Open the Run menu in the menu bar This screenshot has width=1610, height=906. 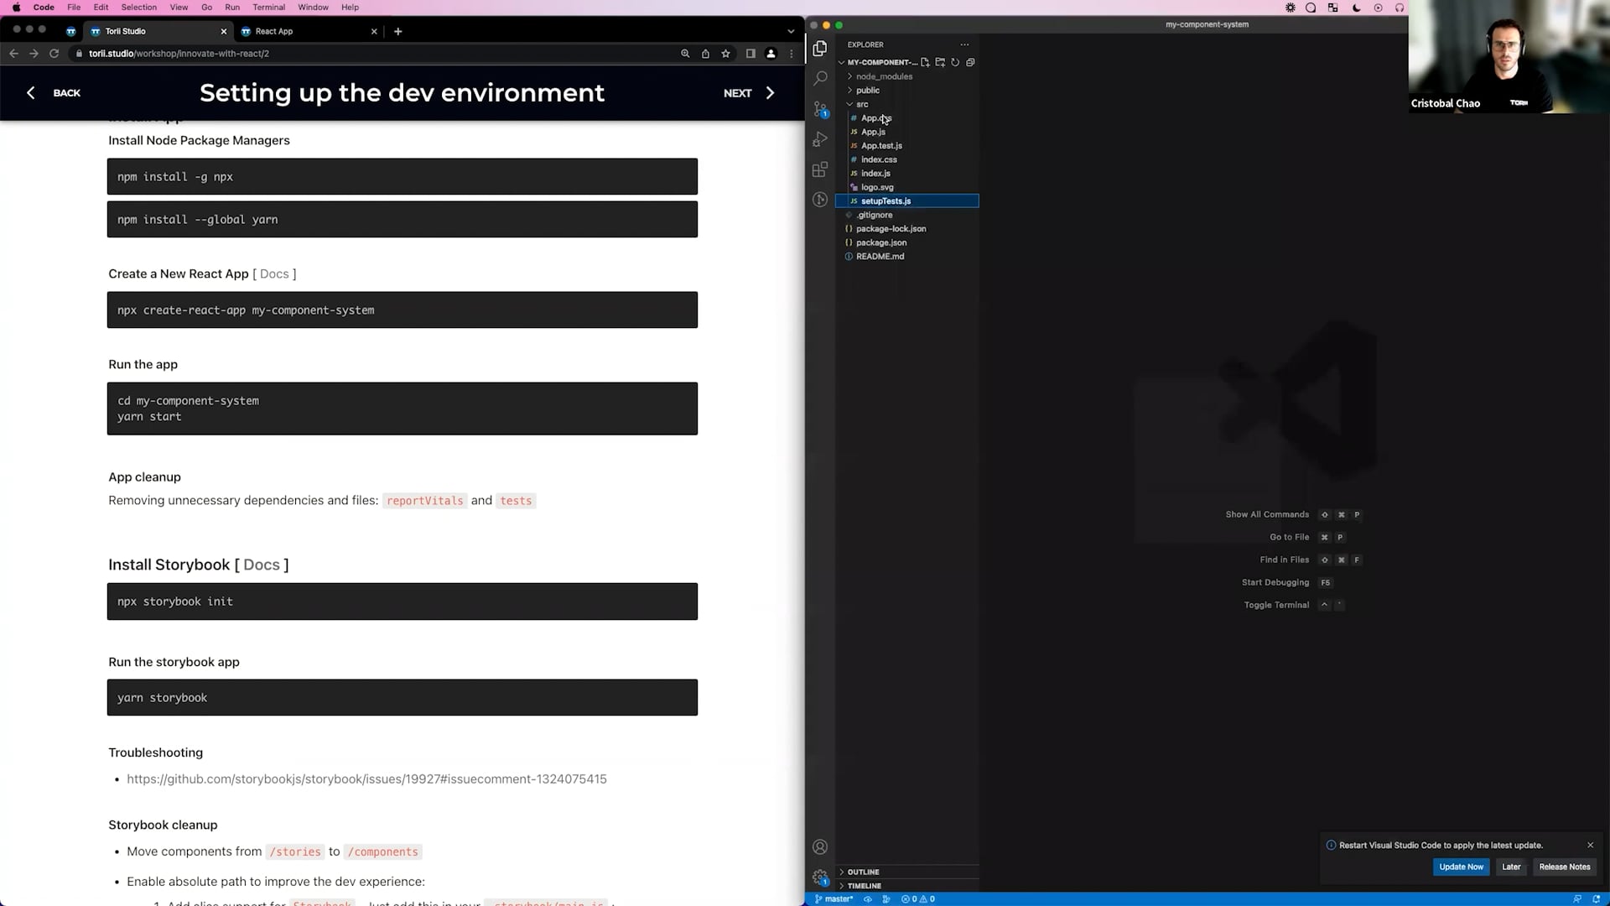tap(232, 7)
